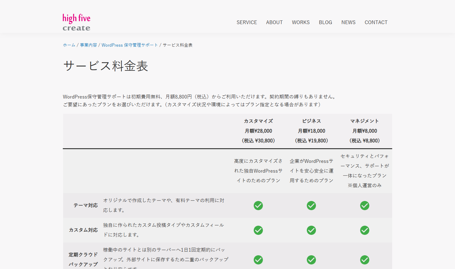Open the CONTACT menu item
455x269 pixels.
[376, 22]
